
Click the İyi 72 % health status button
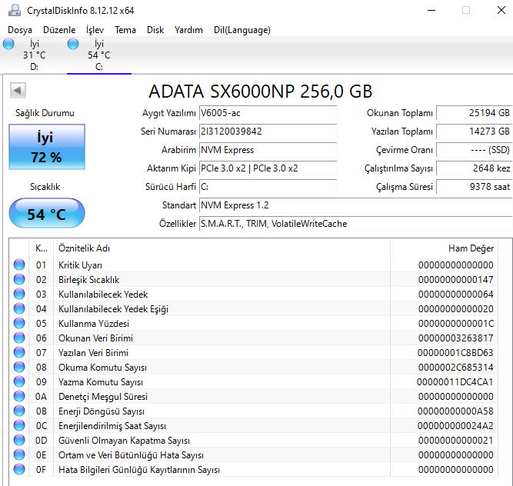point(47,147)
